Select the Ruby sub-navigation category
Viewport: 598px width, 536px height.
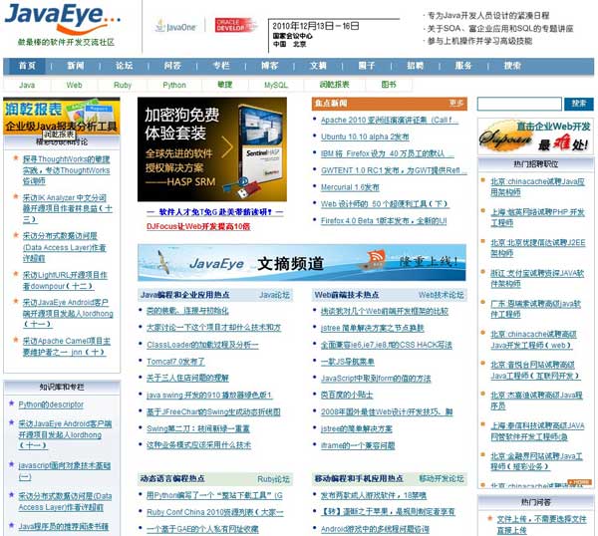point(123,85)
